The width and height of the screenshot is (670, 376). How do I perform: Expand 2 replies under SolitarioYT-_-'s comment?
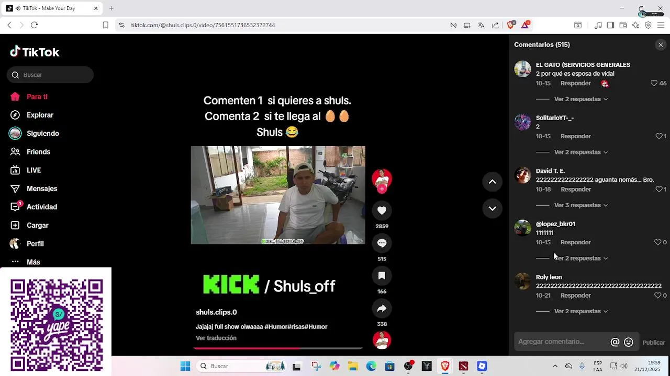pyautogui.click(x=581, y=152)
